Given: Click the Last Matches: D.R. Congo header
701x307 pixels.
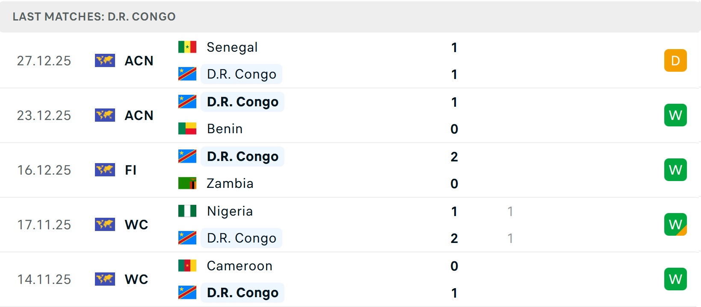Looking at the screenshot, I should 94,17.
